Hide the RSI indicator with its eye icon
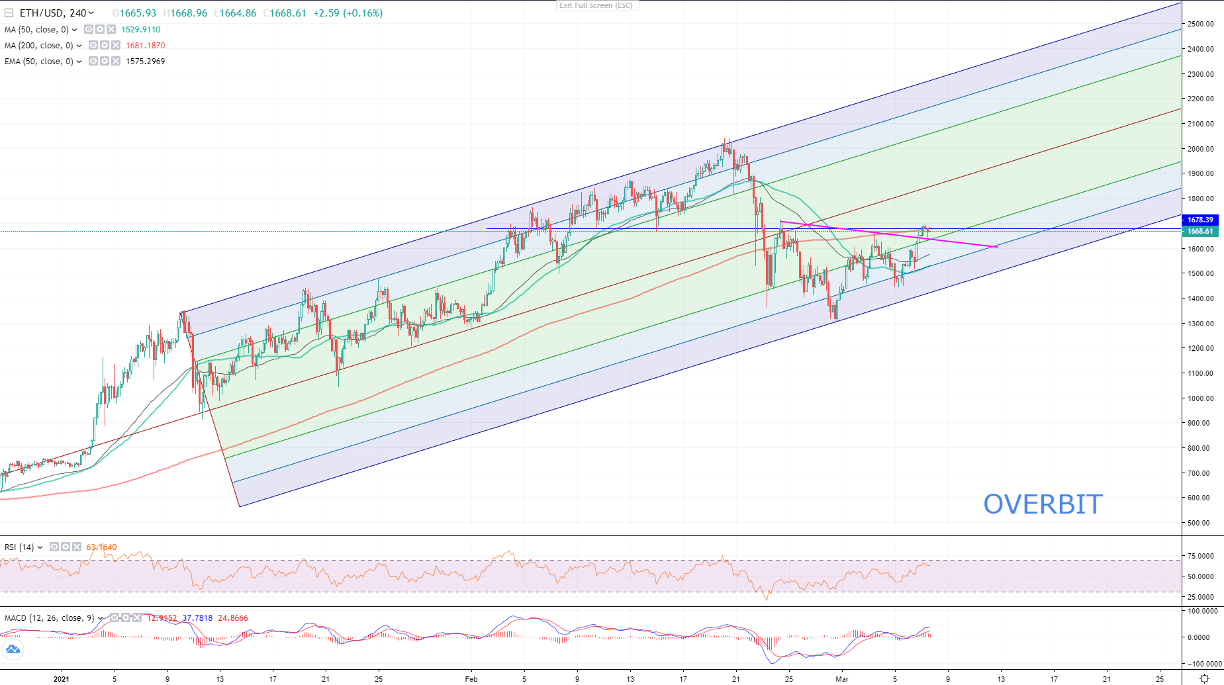This screenshot has width=1224, height=685. 54,547
